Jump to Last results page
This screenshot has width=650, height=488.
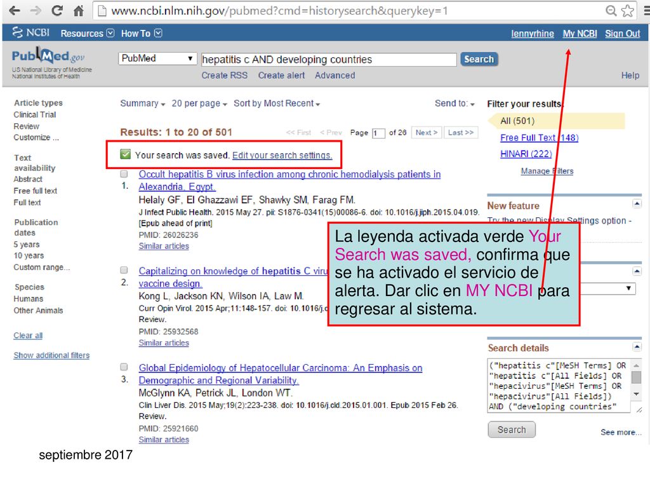[x=461, y=132]
